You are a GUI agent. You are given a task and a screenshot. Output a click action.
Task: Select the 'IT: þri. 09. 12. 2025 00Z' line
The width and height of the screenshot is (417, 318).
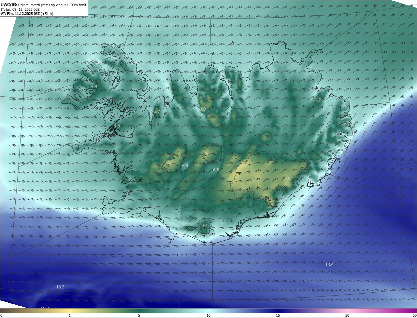tap(20, 9)
